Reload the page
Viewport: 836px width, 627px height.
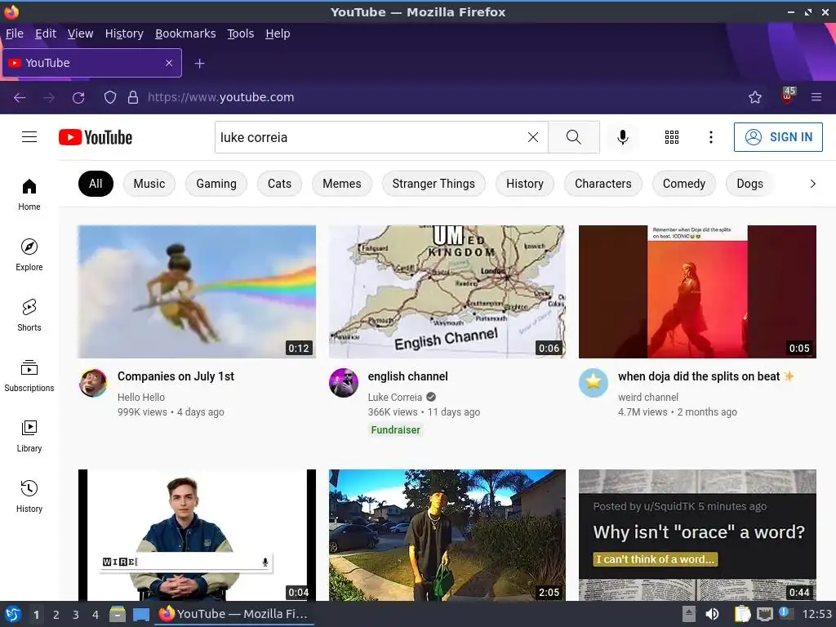pos(78,98)
